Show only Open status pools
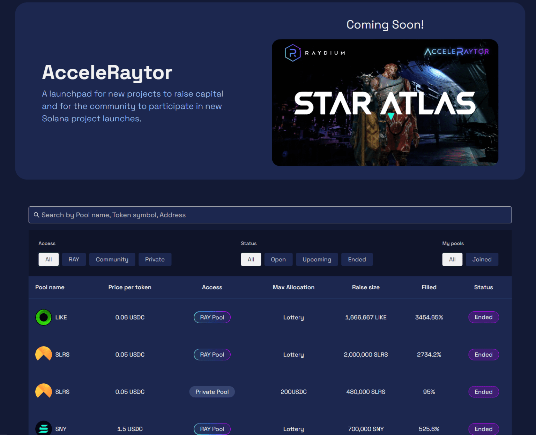The image size is (536, 435). pos(278,259)
